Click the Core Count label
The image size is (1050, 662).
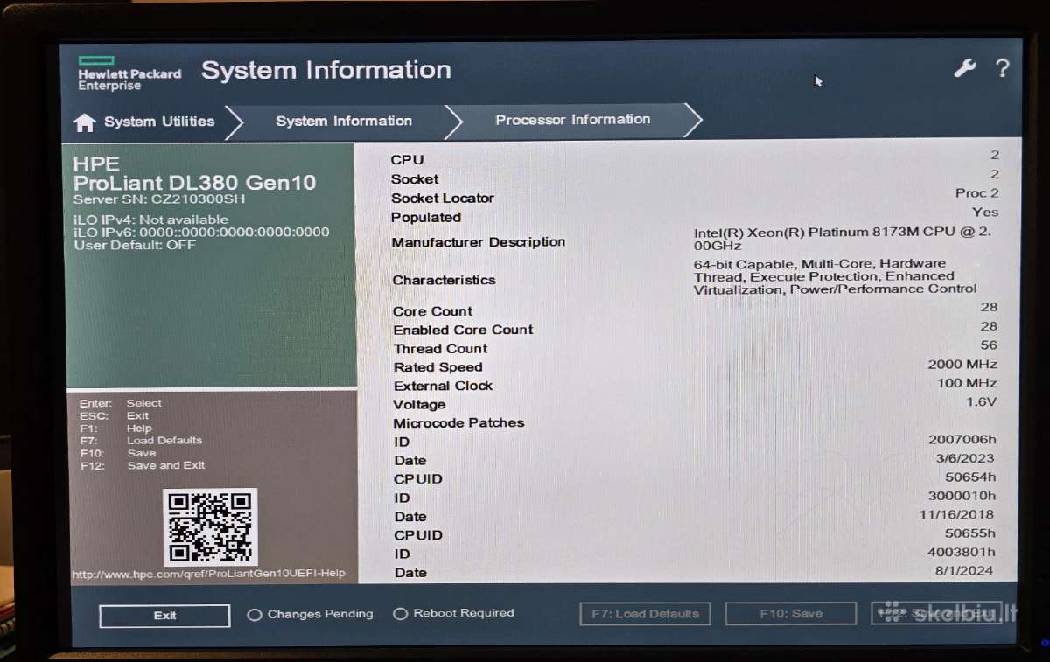click(x=432, y=311)
